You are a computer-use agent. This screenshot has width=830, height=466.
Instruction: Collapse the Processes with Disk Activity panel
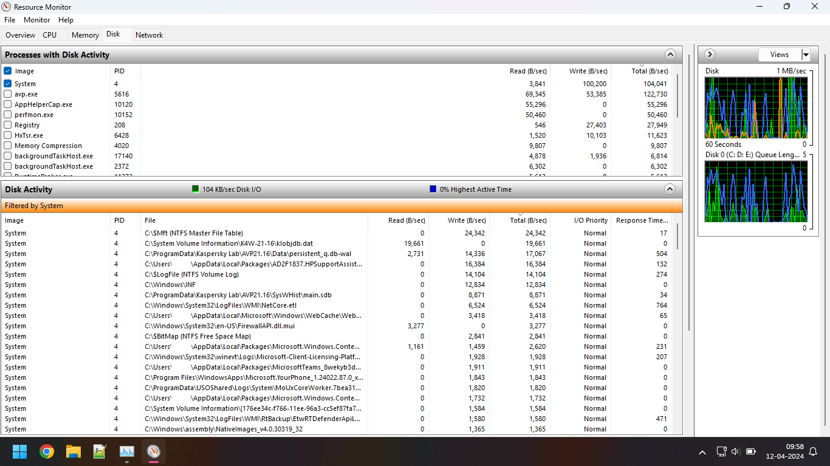pyautogui.click(x=670, y=54)
